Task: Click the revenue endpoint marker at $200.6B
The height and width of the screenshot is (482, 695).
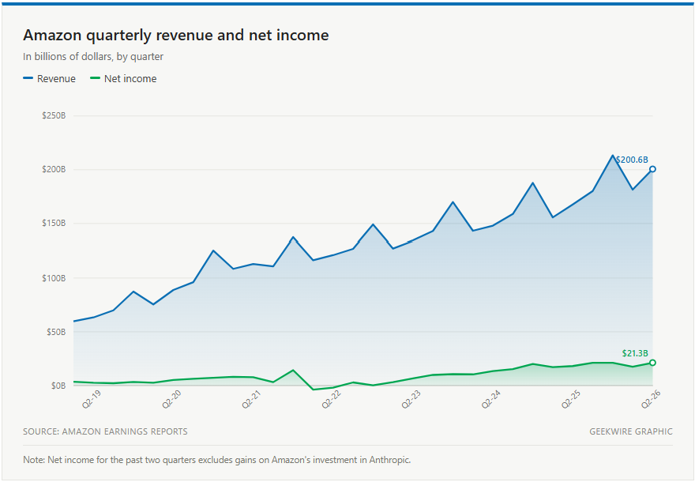Action: 652,169
